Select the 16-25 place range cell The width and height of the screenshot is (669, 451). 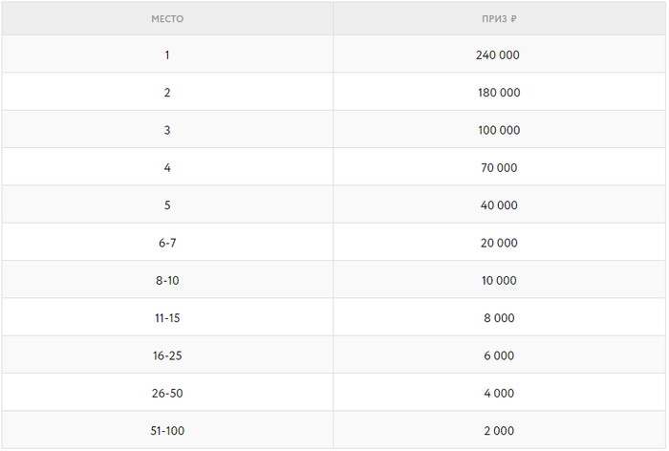[167, 355]
